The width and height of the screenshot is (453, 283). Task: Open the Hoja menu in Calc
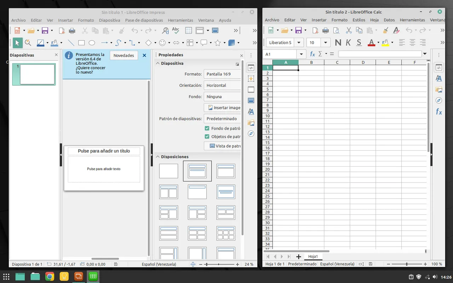pos(374,20)
